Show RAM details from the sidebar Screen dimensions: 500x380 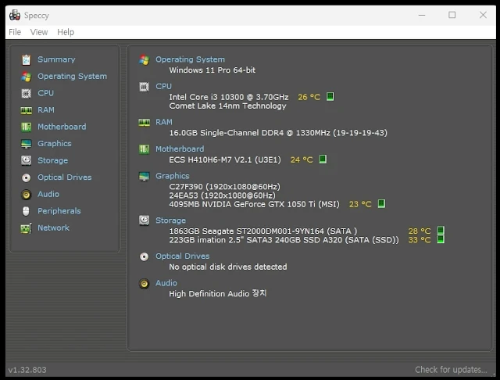pos(46,110)
